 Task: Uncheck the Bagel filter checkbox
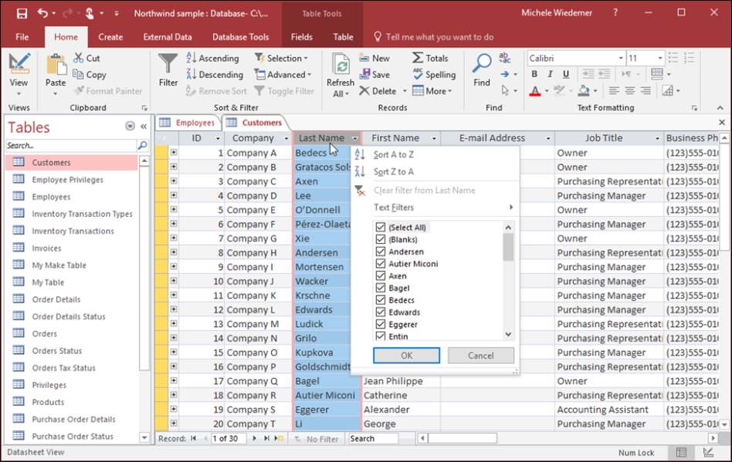tap(381, 288)
